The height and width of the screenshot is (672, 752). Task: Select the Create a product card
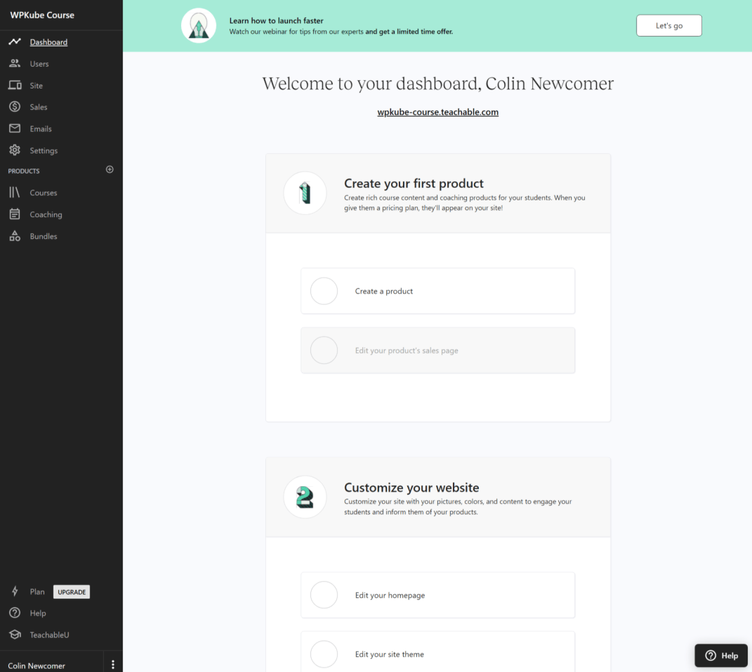(x=438, y=291)
